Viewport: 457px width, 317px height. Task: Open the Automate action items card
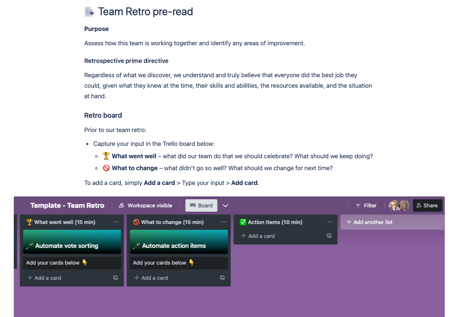[179, 242]
